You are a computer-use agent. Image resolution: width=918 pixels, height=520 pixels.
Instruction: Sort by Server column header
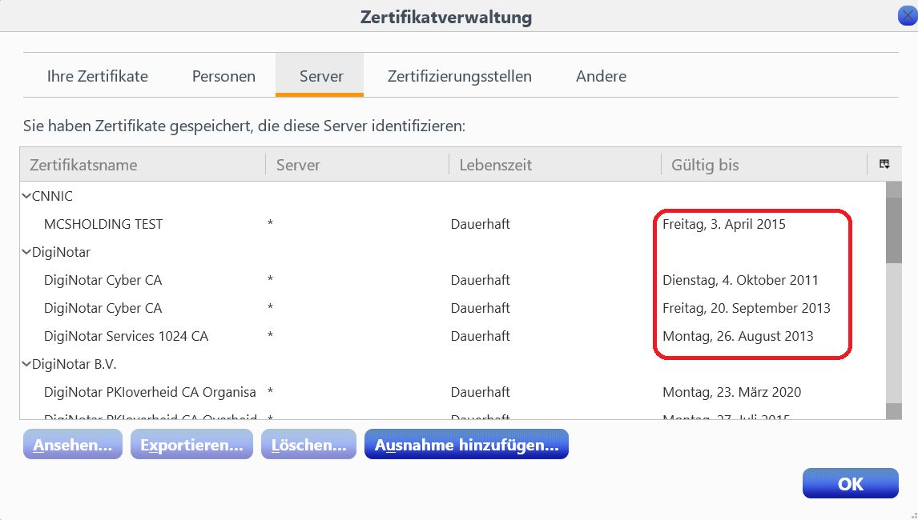(x=357, y=164)
